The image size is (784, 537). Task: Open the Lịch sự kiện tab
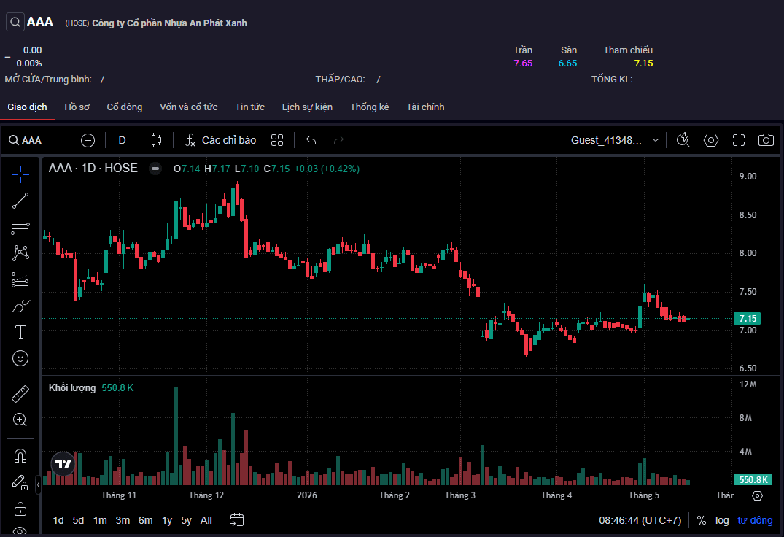pos(307,107)
